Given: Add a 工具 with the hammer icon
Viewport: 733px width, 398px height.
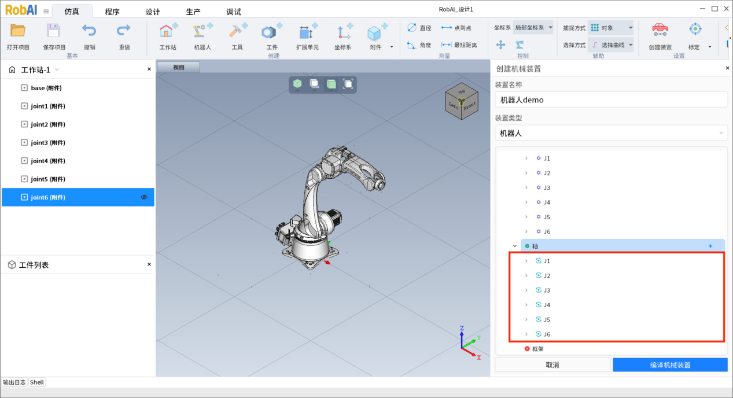Looking at the screenshot, I should (237, 31).
